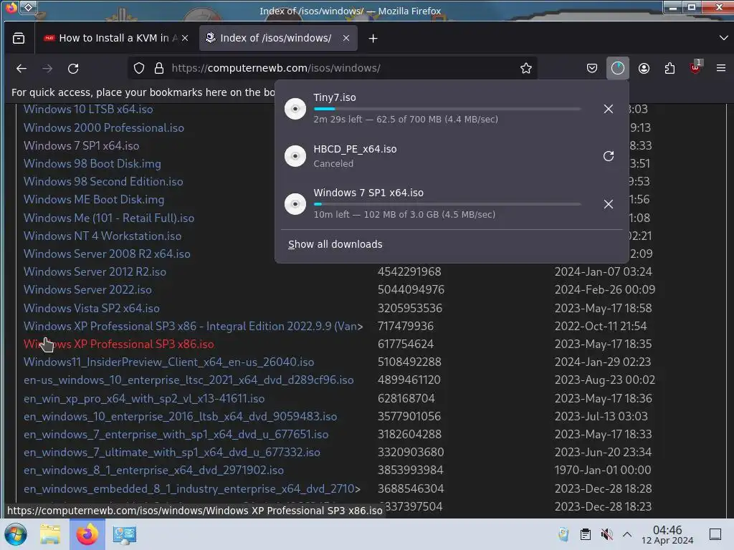Open en_windows_7_enterprise_with_sp1_x64 iso link

pos(176,435)
